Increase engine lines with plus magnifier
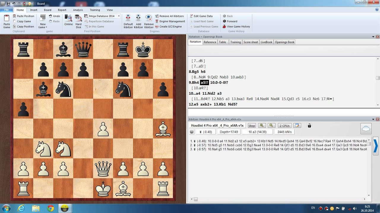 [262, 126]
